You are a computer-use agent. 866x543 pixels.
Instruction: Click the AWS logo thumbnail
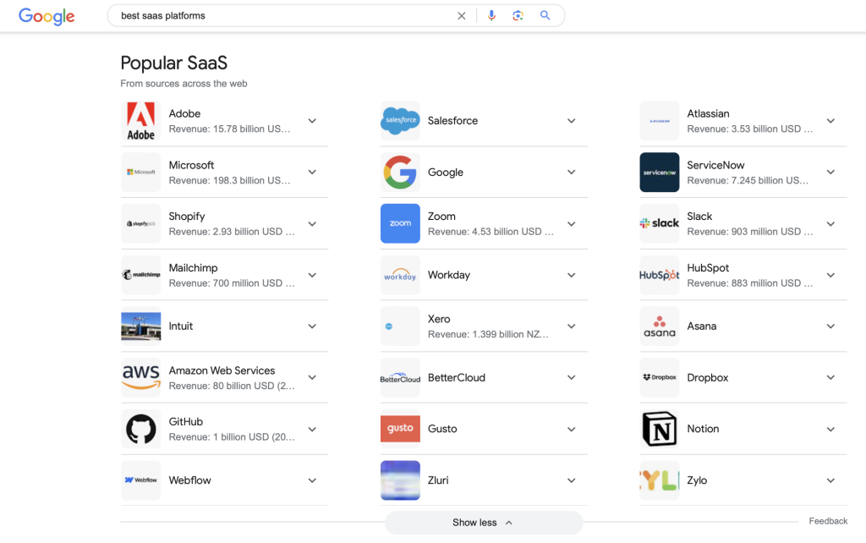(141, 378)
